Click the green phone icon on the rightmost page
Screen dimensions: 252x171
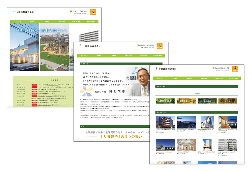pyautogui.click(x=214, y=68)
